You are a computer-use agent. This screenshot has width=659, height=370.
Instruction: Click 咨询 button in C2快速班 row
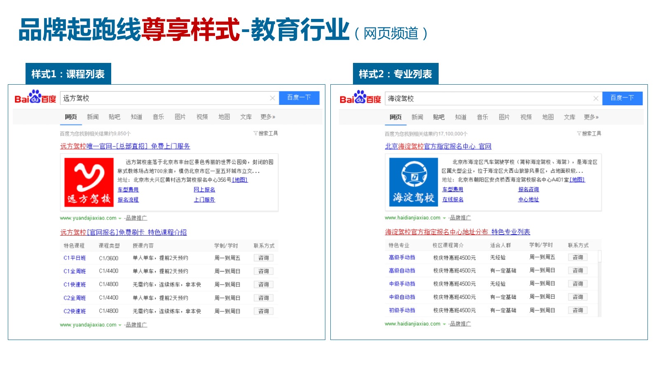point(264,311)
